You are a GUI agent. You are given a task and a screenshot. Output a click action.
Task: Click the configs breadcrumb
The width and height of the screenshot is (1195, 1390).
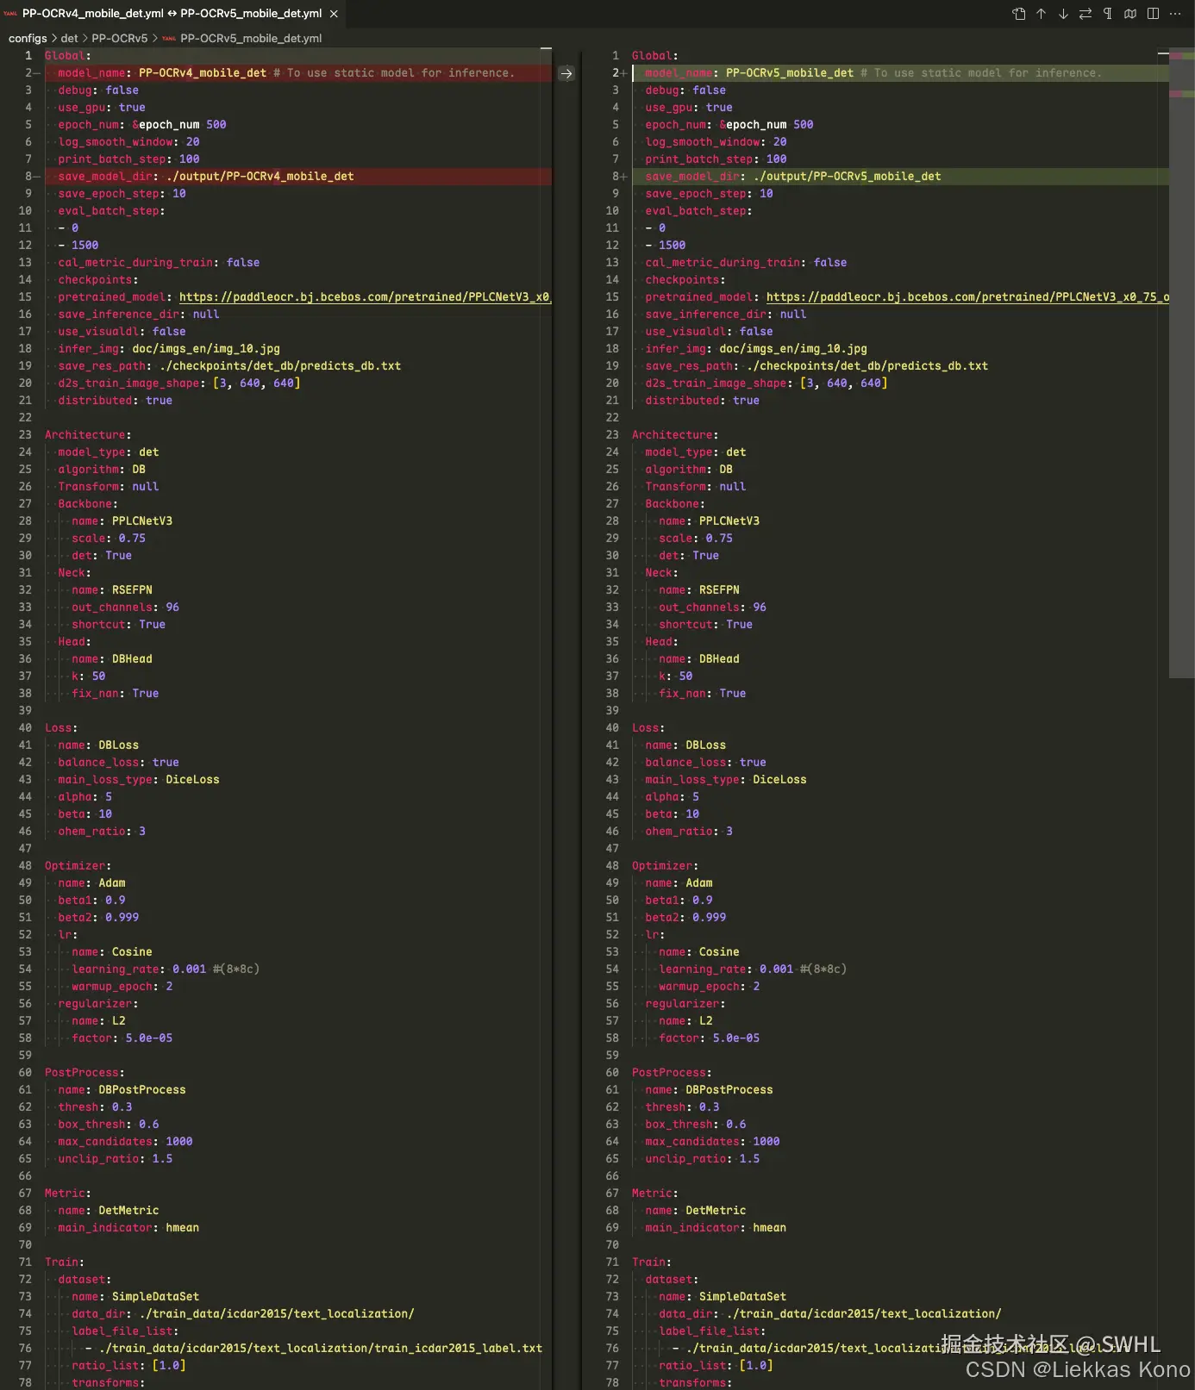click(28, 38)
